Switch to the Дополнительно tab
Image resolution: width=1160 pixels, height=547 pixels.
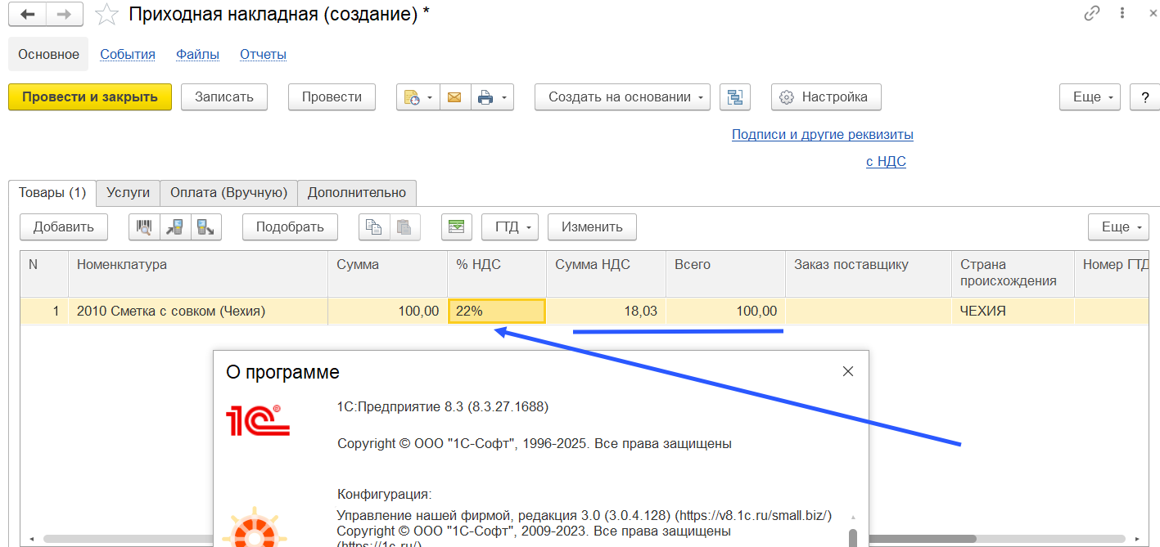[x=357, y=193]
